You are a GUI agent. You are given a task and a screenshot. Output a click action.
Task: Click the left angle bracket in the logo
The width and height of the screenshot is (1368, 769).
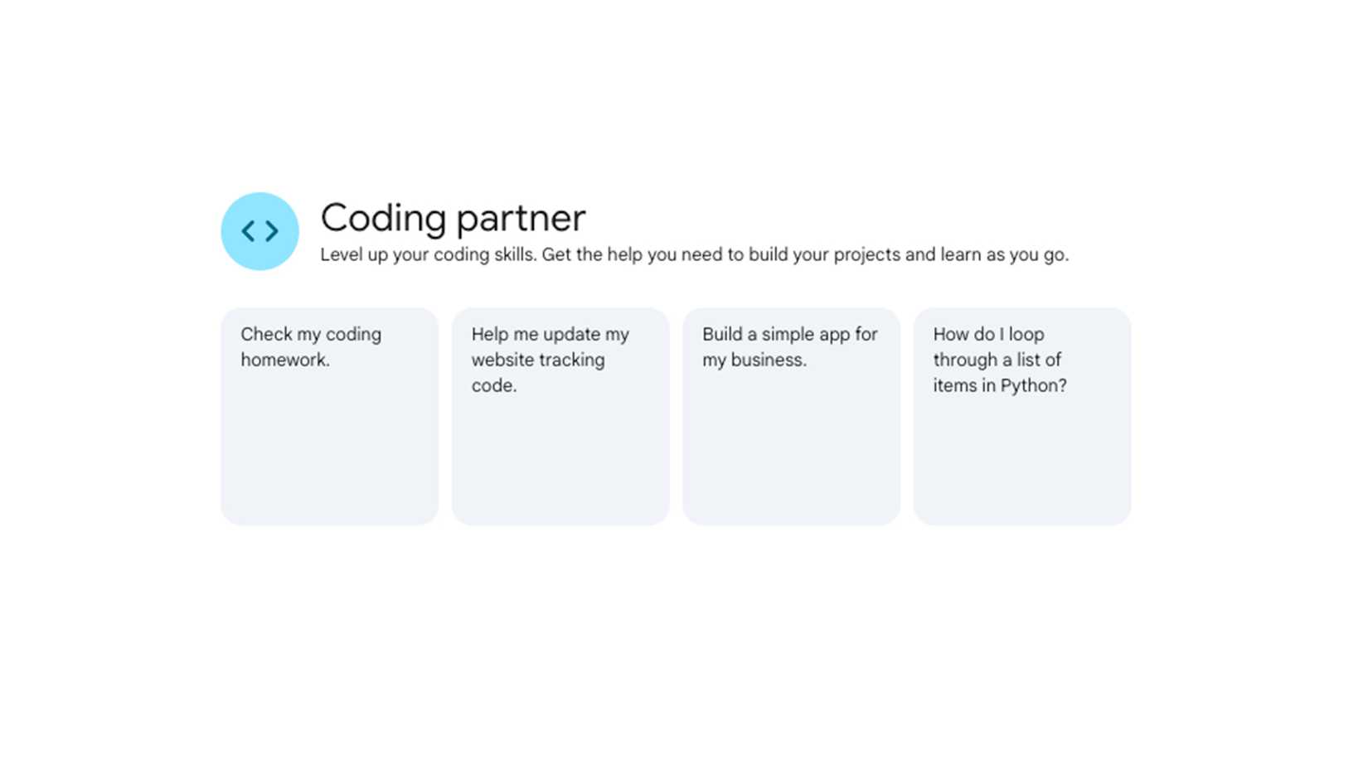click(x=248, y=231)
